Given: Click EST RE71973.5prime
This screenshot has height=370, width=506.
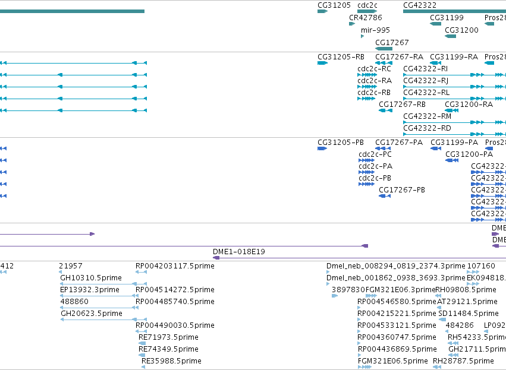Looking at the screenshot, I should [x=168, y=337].
